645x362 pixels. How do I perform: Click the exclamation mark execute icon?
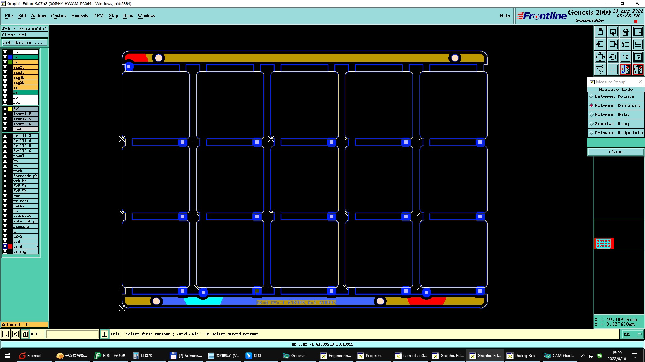click(105, 334)
